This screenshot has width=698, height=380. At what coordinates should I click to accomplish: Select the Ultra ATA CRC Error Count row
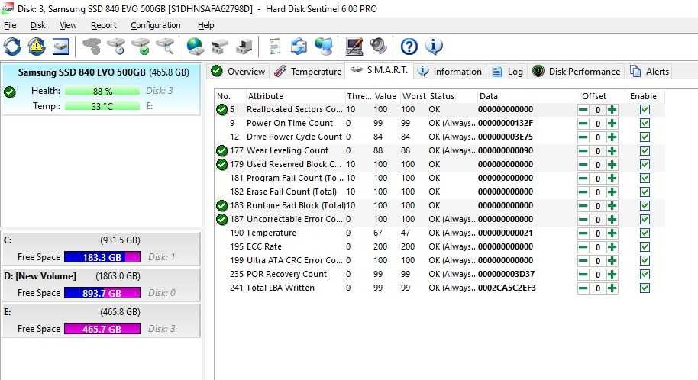click(x=440, y=261)
